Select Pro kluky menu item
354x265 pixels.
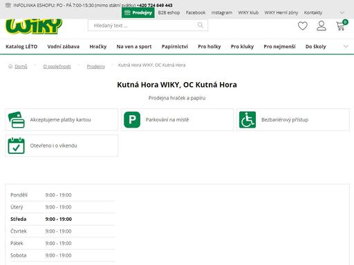[x=242, y=46]
